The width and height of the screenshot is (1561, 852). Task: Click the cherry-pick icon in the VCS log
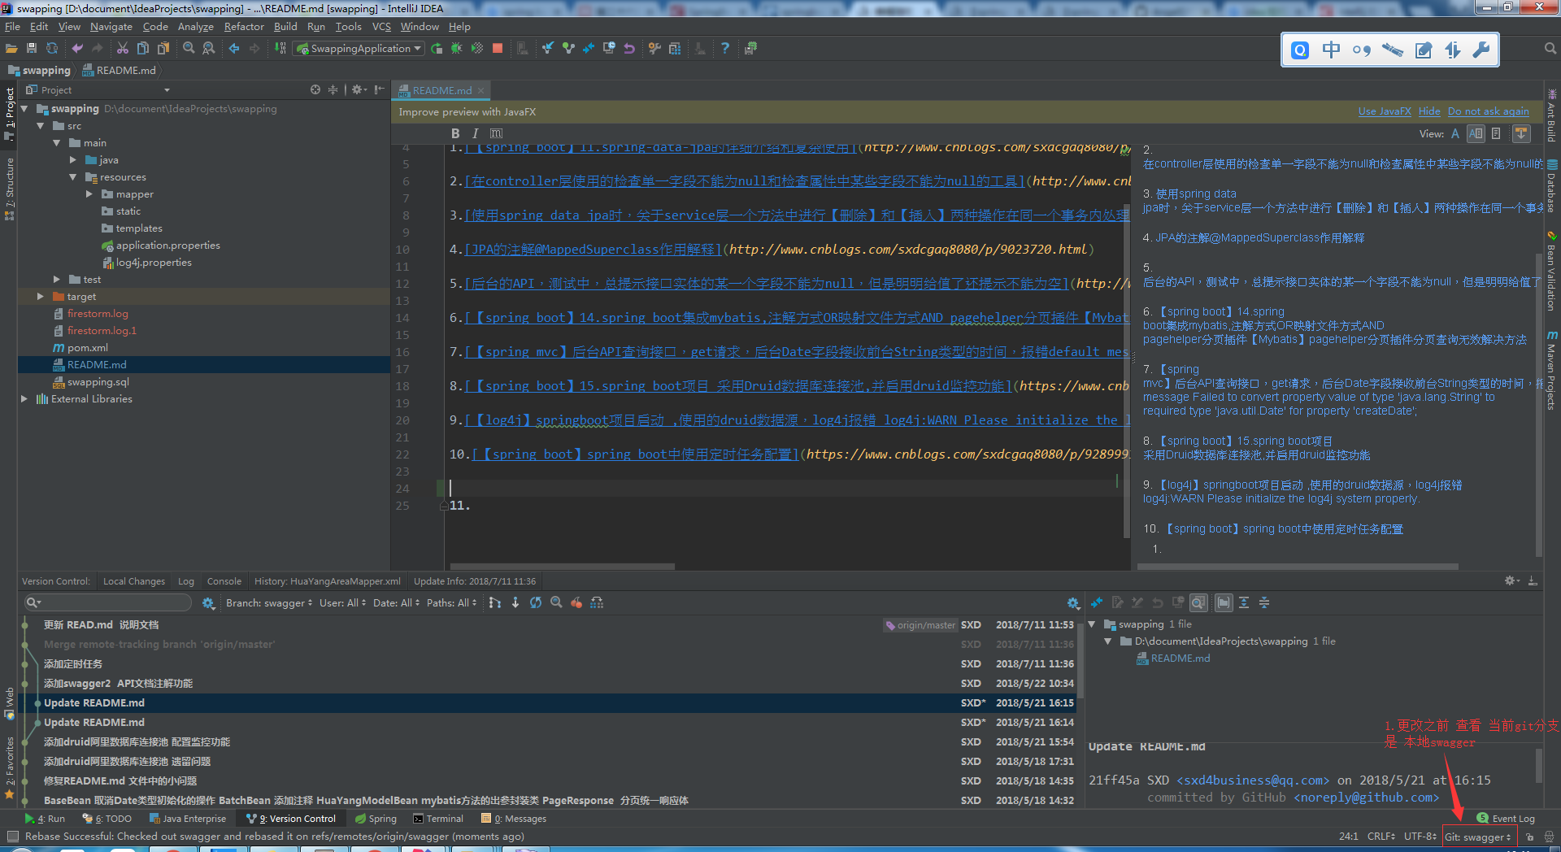pos(576,603)
